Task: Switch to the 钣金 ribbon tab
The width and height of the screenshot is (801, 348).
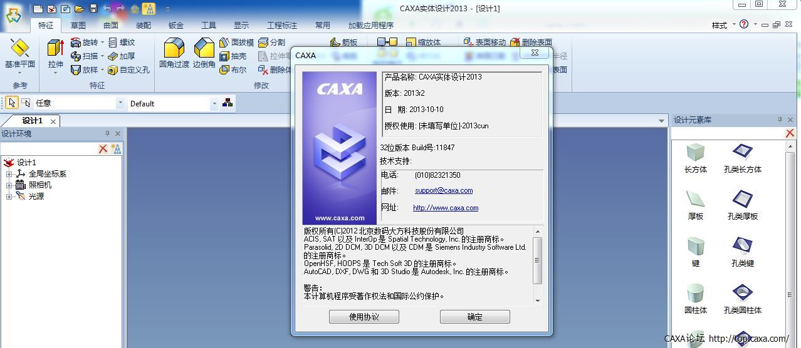Action: click(176, 25)
